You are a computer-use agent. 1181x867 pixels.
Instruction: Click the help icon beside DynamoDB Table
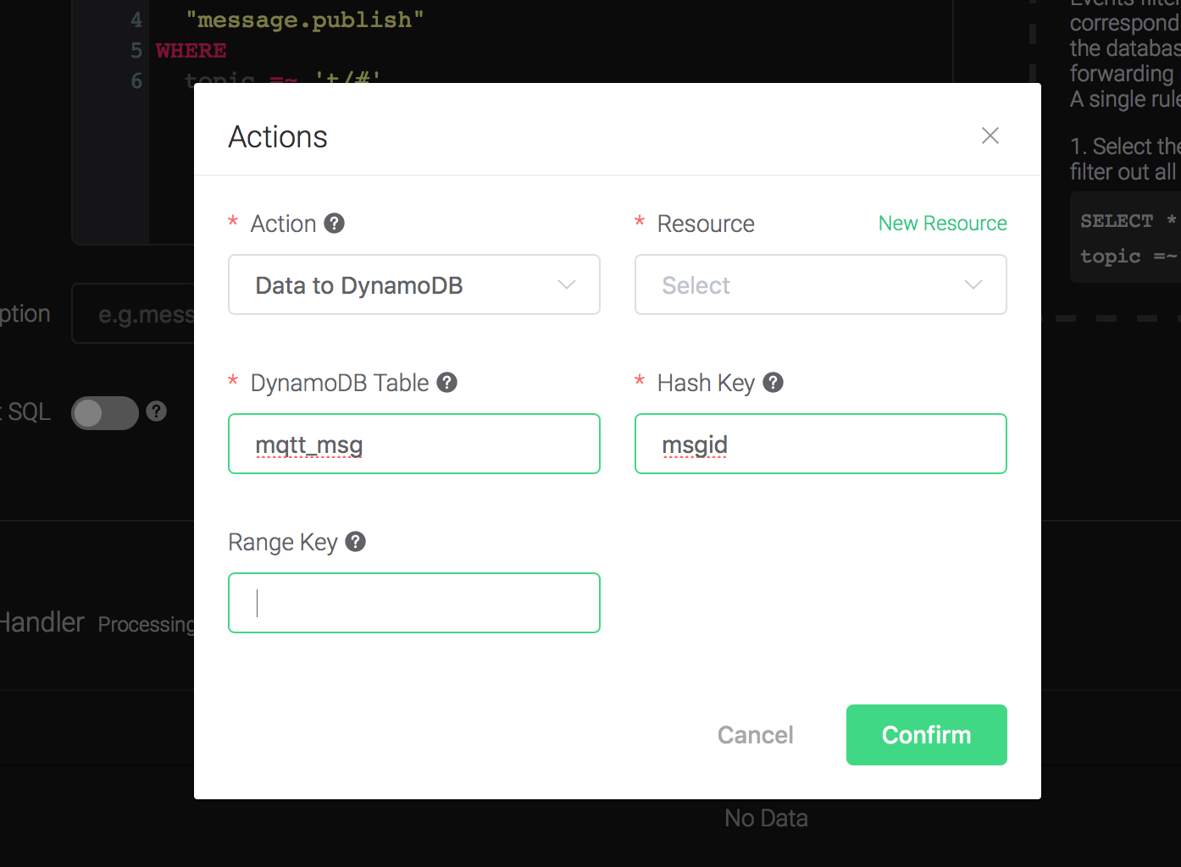pyautogui.click(x=447, y=383)
